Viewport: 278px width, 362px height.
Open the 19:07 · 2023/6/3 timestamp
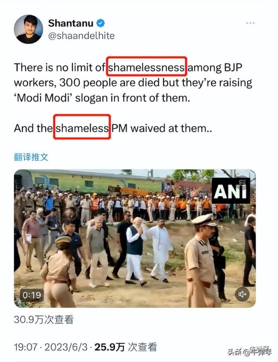[50, 347]
